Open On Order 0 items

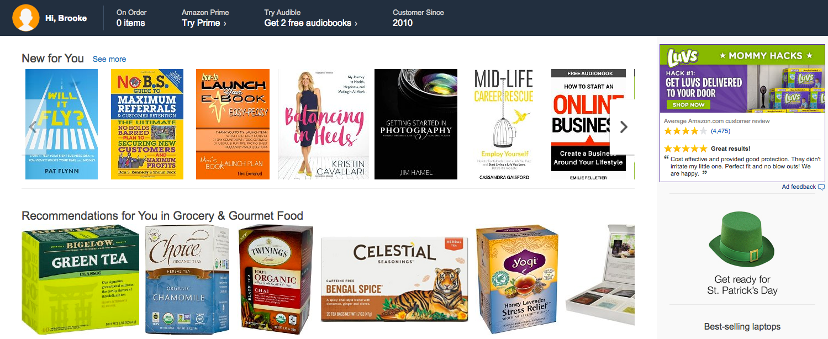point(131,18)
